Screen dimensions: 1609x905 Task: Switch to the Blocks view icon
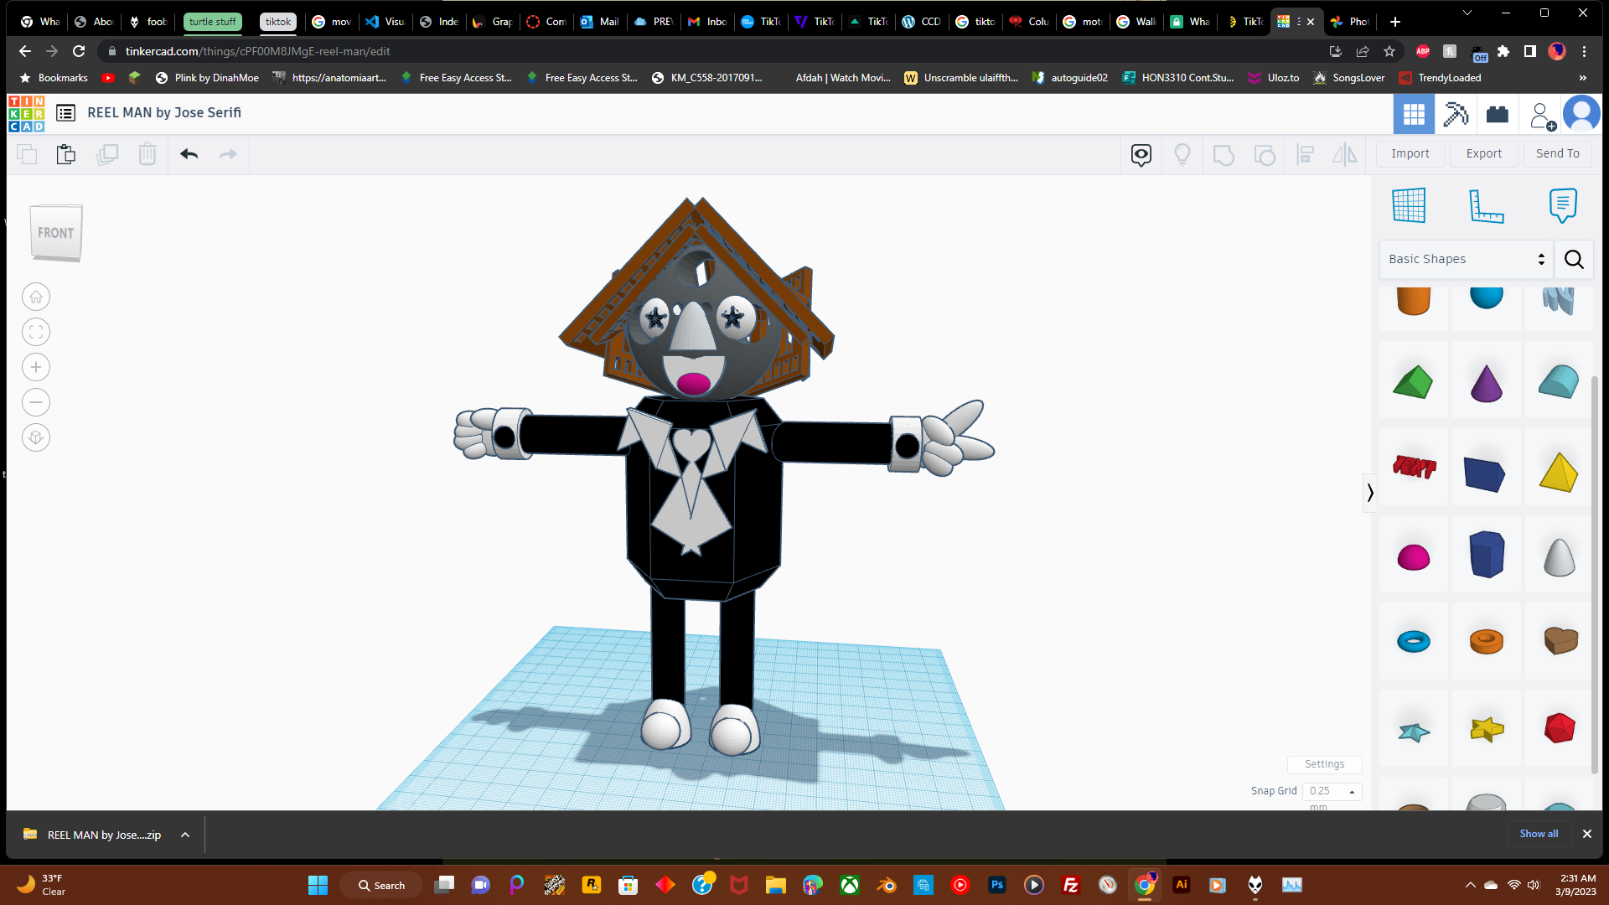[x=1456, y=114]
